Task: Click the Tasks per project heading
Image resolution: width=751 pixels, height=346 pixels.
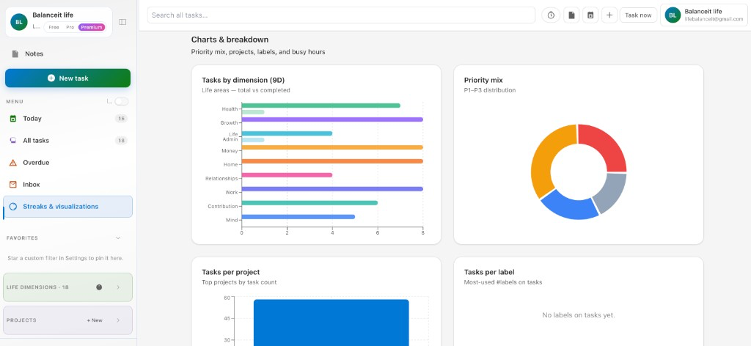Action: pyautogui.click(x=231, y=272)
